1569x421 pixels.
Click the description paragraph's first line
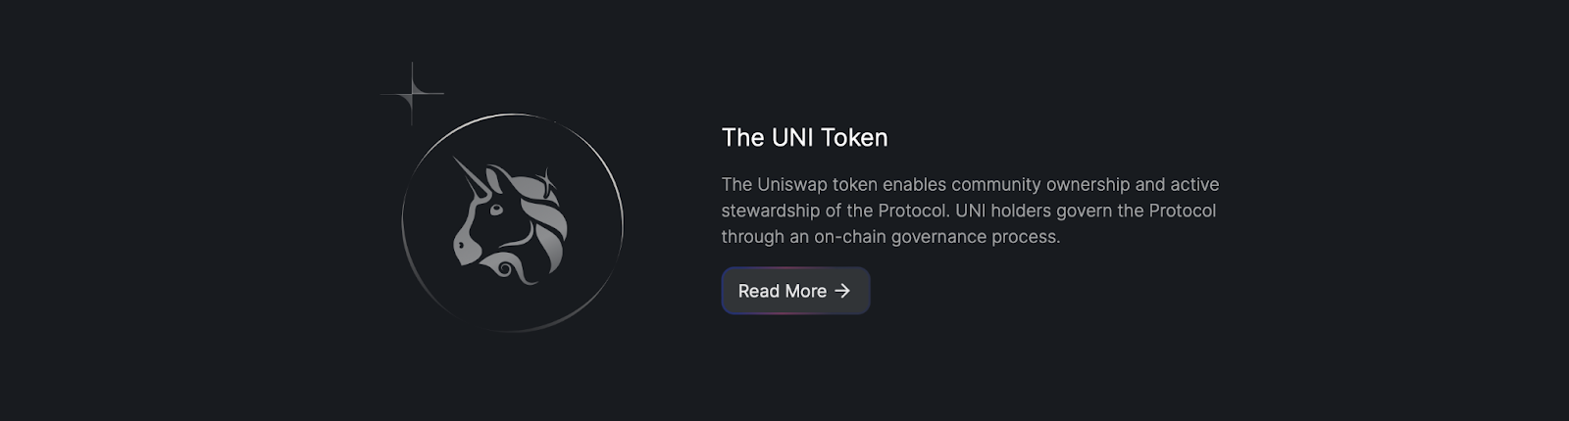[x=970, y=184]
